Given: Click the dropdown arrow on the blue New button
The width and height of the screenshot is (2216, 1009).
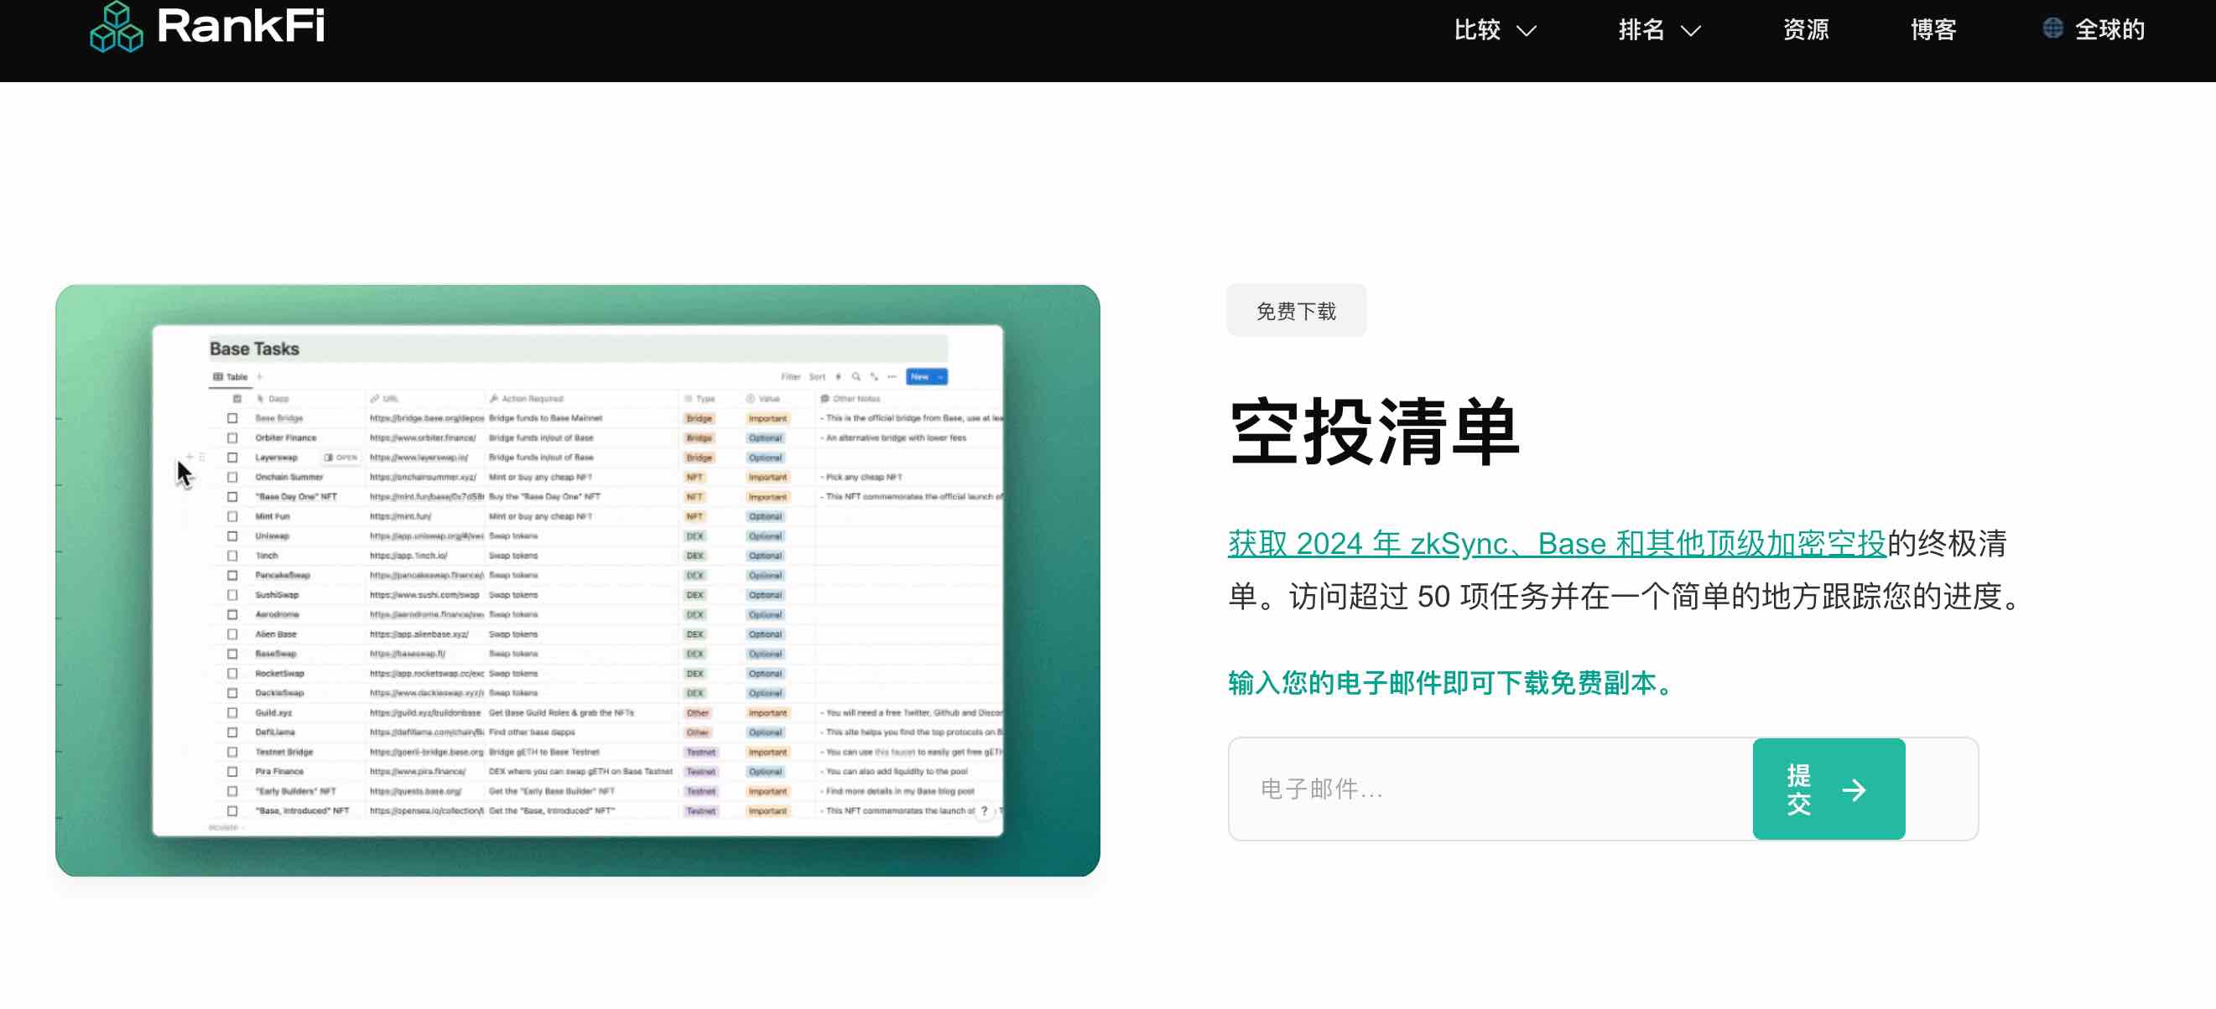Looking at the screenshot, I should 940,376.
